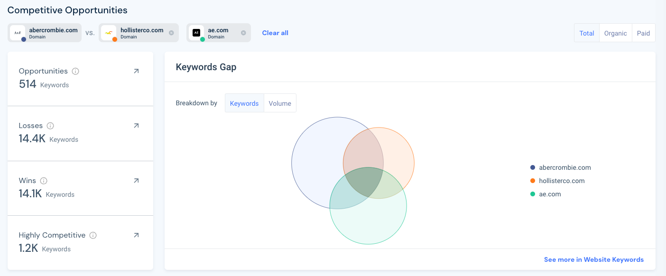Open See more in Website Keywords

coord(594,259)
